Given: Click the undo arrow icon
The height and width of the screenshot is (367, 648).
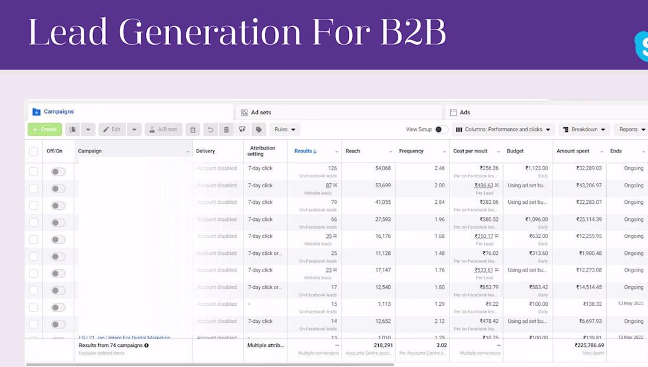Looking at the screenshot, I should click(210, 130).
